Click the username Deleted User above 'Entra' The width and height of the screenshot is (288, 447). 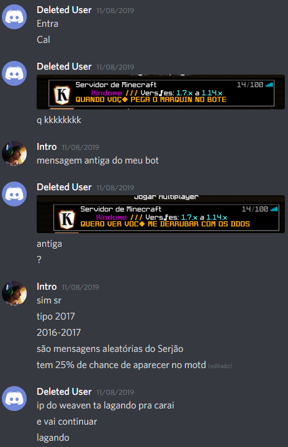[64, 10]
